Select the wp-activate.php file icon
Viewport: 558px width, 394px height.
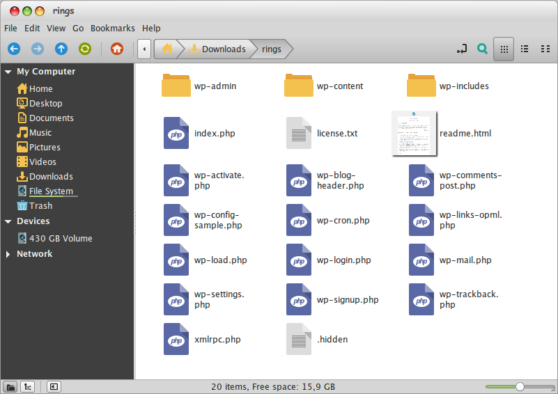tap(176, 180)
